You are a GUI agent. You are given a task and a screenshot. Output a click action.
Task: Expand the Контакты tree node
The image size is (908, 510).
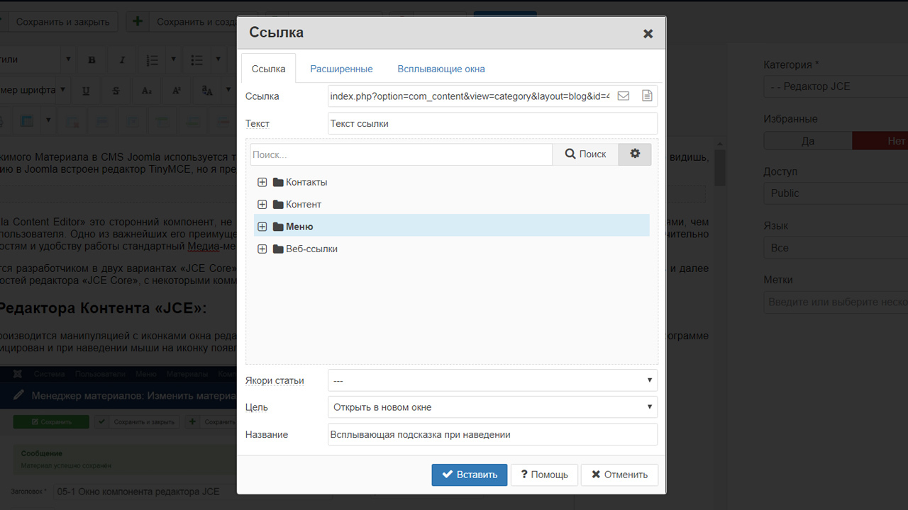(x=262, y=182)
